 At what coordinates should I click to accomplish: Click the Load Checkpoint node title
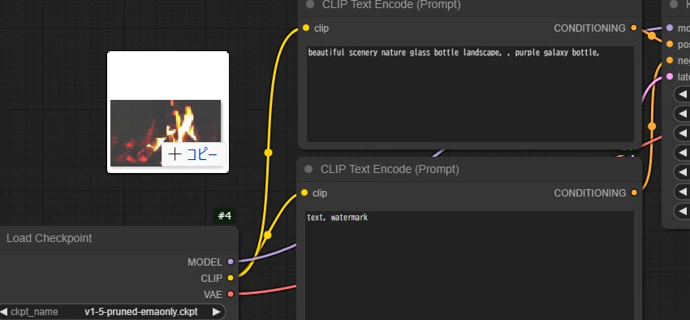tap(50, 238)
